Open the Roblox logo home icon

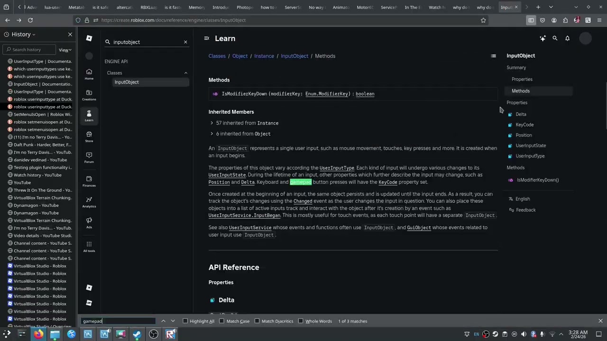[89, 38]
